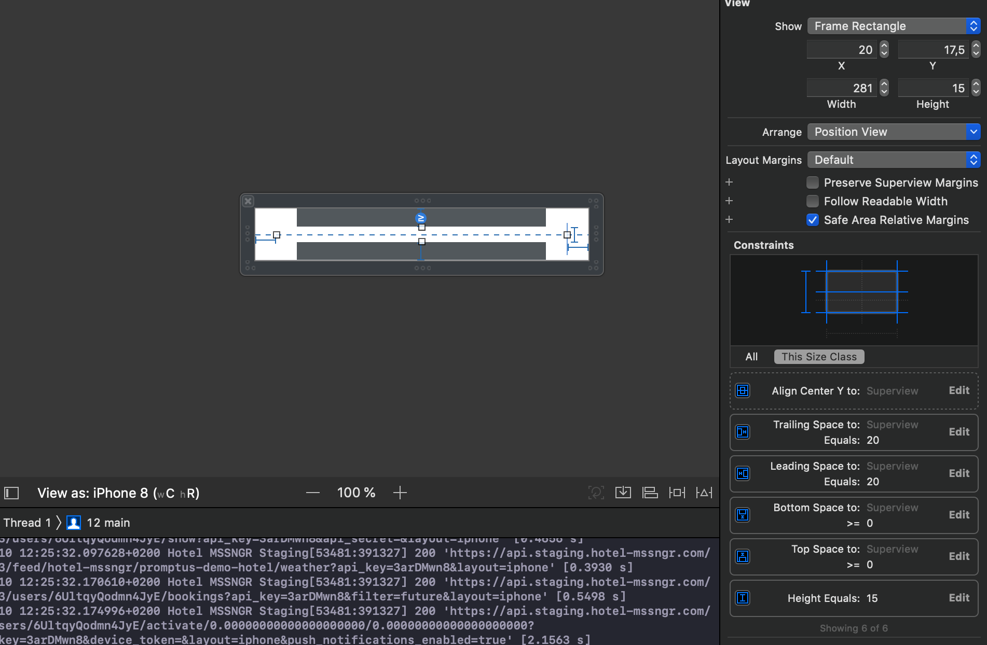Click the Height value stepper
The width and height of the screenshot is (987, 645).
(x=976, y=88)
